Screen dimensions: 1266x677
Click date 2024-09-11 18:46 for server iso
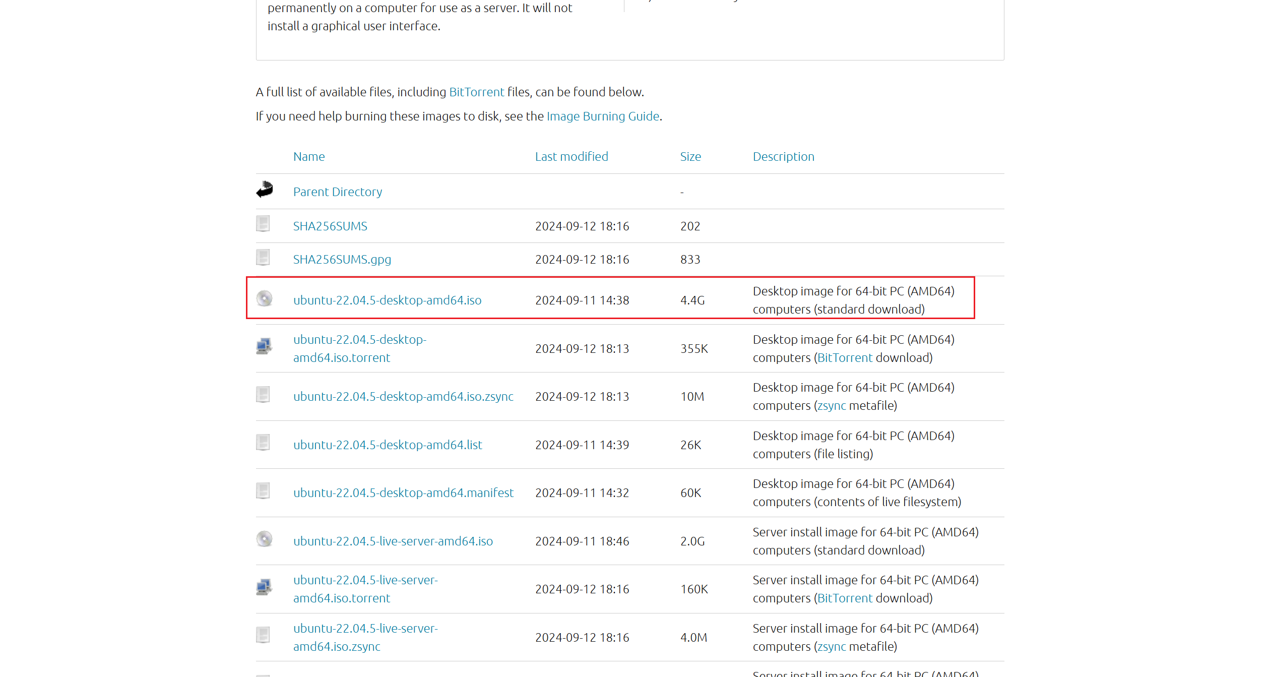[x=582, y=541]
